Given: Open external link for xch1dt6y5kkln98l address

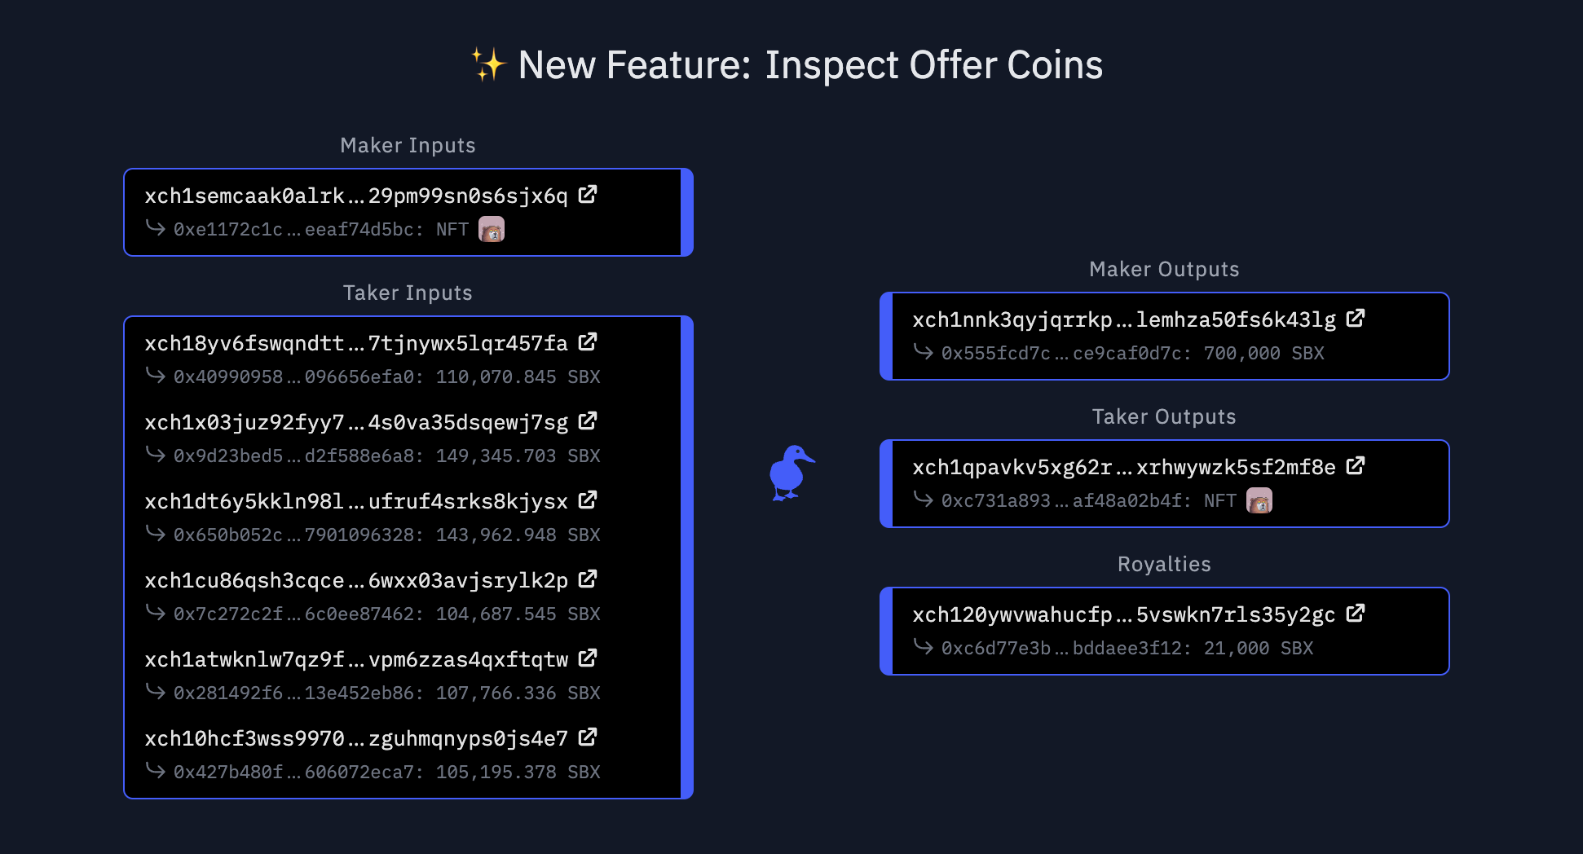Looking at the screenshot, I should pyautogui.click(x=588, y=500).
